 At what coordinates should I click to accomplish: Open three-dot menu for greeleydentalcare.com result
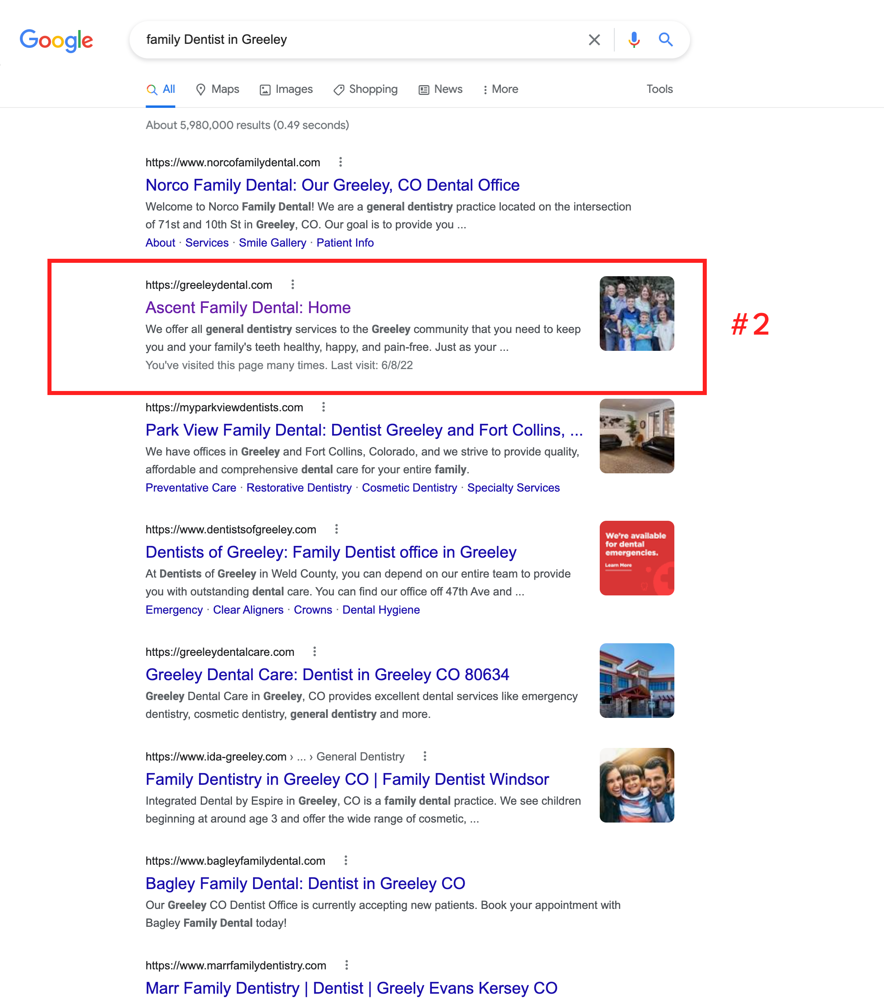(x=314, y=651)
